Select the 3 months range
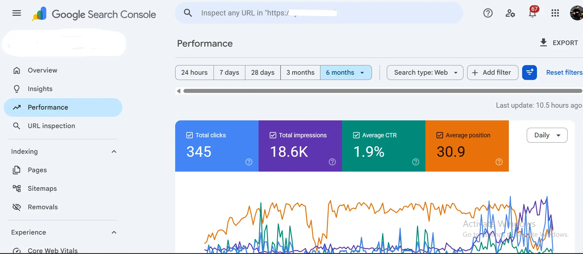Screen dimensions: 583x254 [x=300, y=73]
